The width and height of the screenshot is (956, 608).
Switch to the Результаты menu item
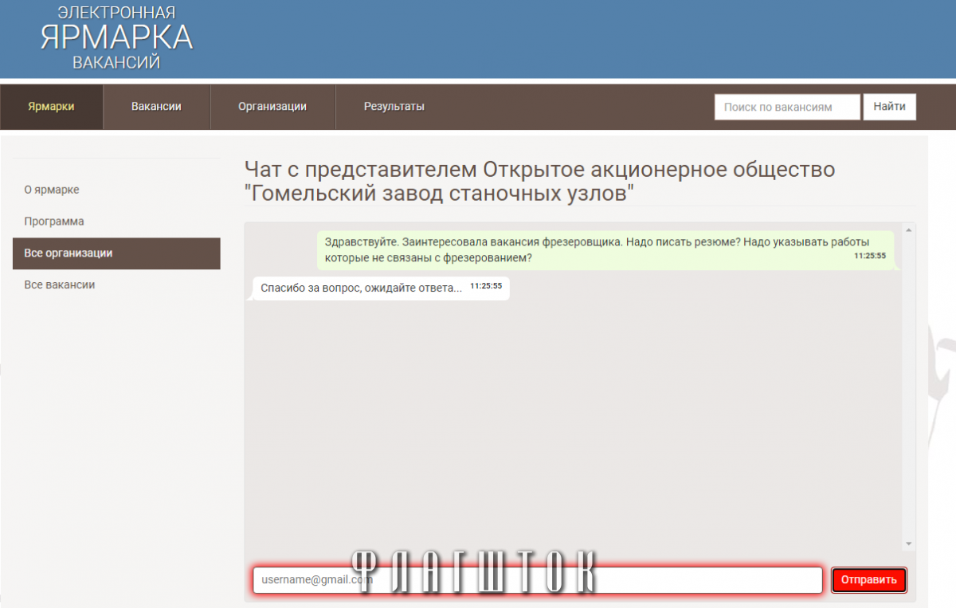(394, 107)
